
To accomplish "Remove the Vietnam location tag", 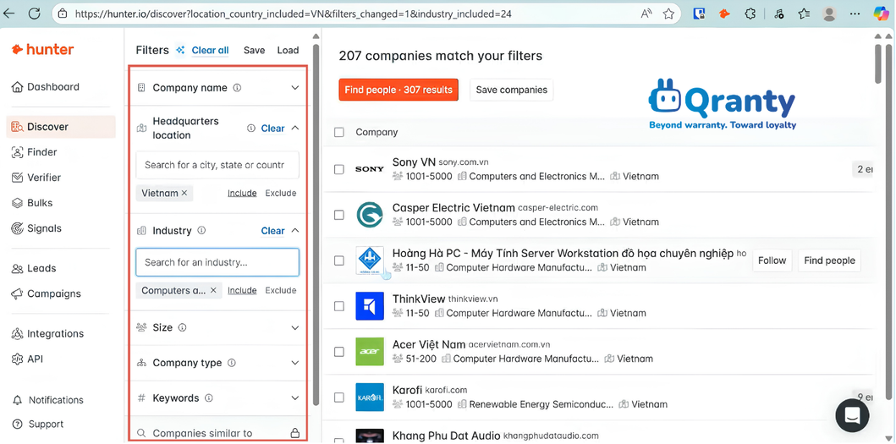I will click(x=184, y=193).
